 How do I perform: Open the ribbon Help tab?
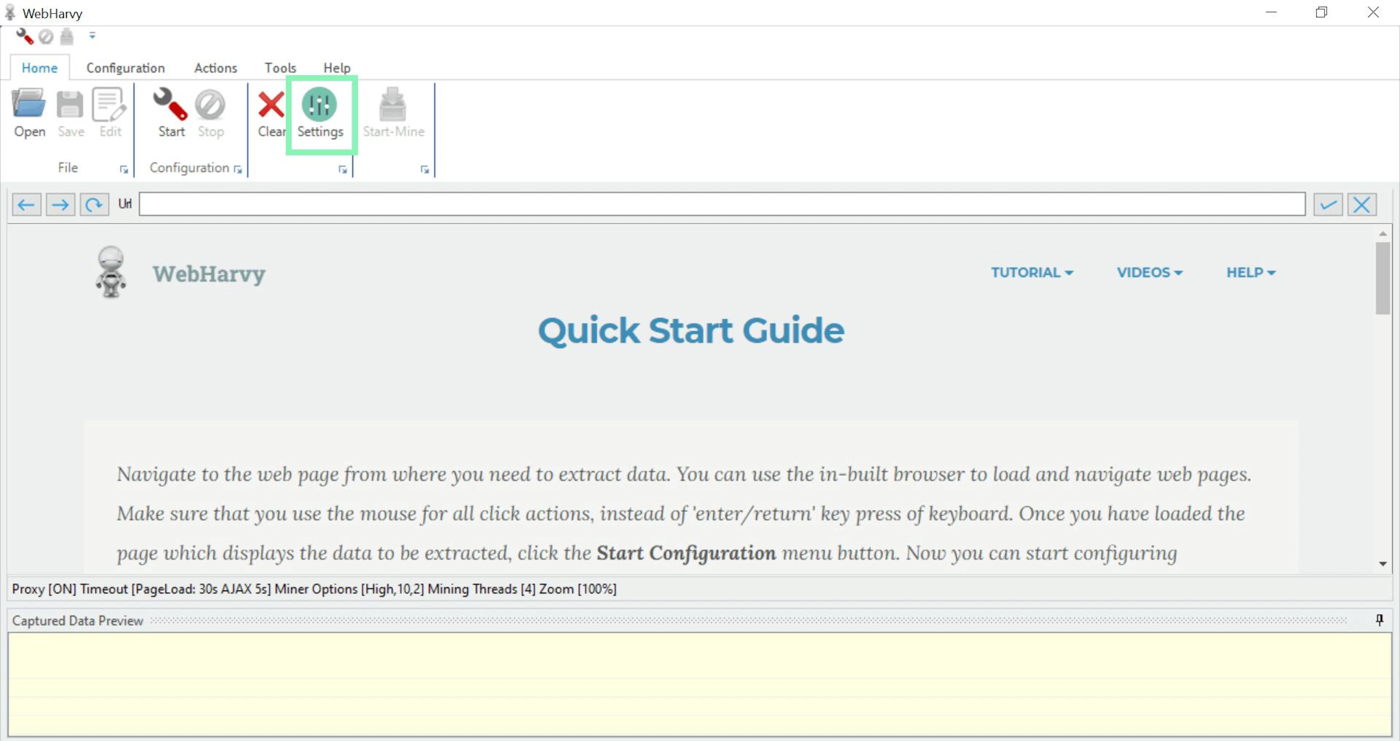[337, 68]
